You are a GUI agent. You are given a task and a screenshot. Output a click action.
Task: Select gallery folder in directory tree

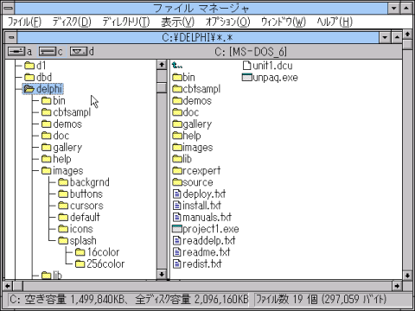[61, 148]
